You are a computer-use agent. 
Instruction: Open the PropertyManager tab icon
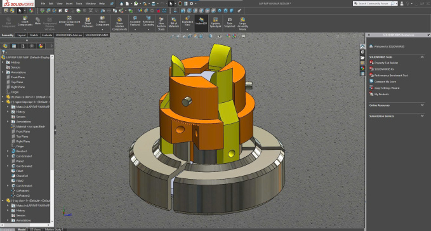(14, 46)
